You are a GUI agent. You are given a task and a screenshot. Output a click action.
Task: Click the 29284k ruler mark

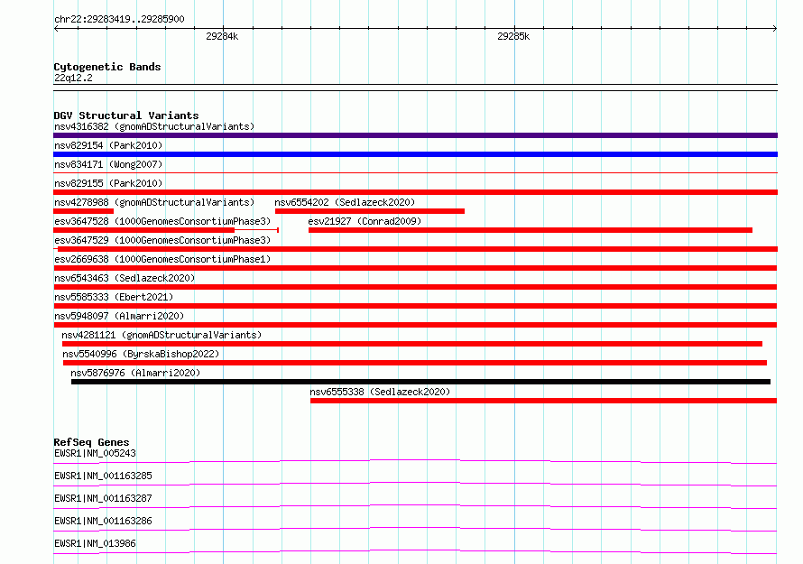tap(222, 36)
